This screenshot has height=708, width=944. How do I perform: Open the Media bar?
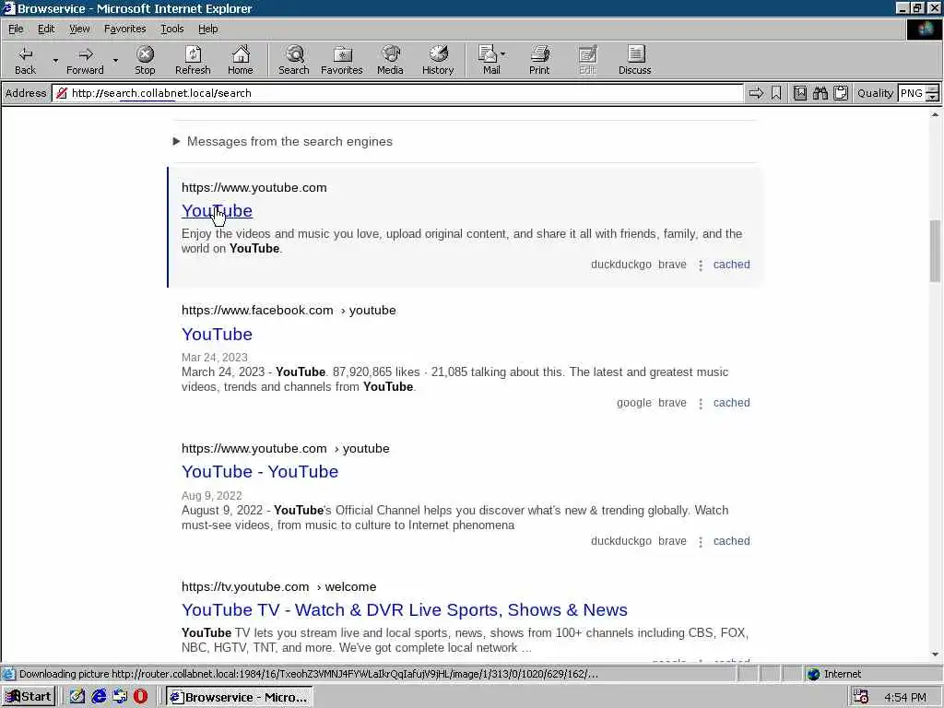(390, 60)
